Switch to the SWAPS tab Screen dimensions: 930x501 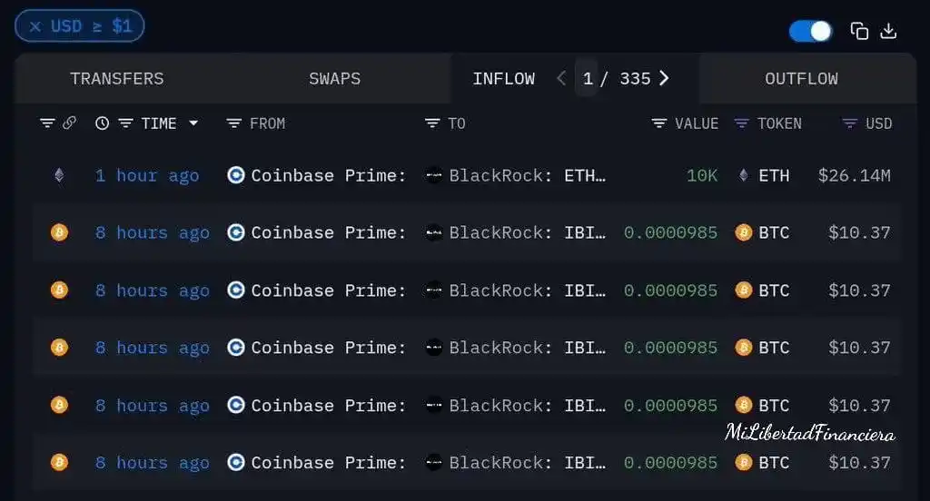pyautogui.click(x=334, y=78)
